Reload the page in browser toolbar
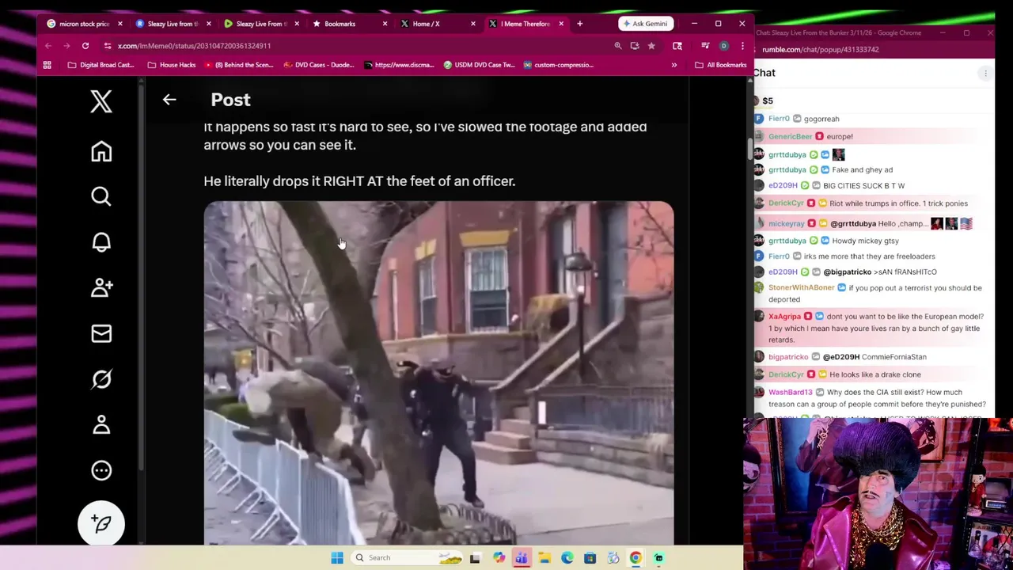This screenshot has height=570, width=1013. click(85, 46)
